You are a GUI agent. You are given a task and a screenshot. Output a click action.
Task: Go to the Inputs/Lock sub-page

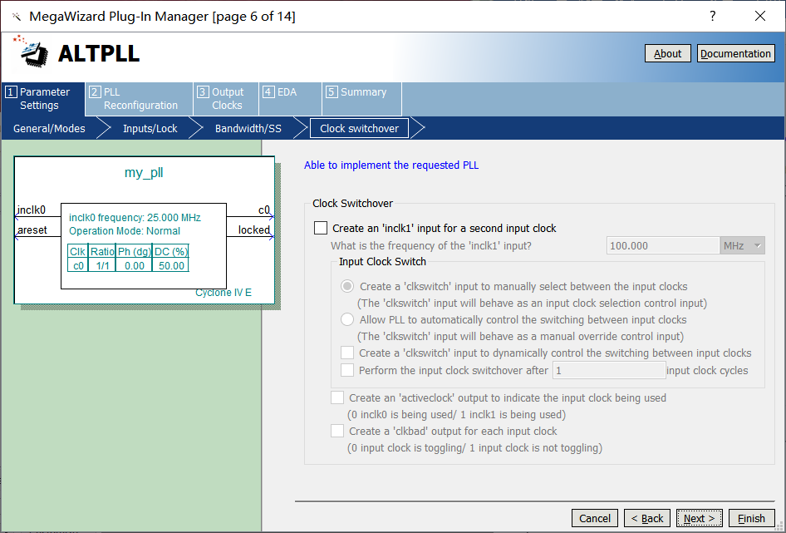(x=150, y=129)
